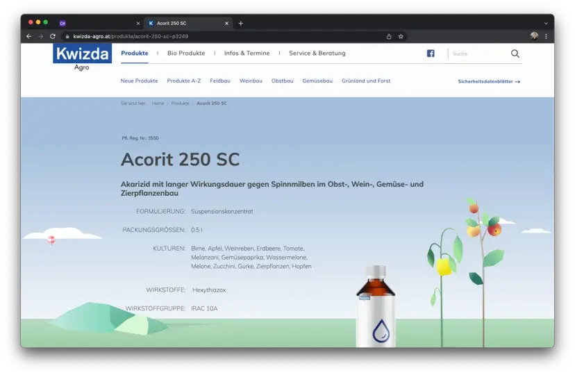Open the Weinbau category

pyautogui.click(x=251, y=81)
